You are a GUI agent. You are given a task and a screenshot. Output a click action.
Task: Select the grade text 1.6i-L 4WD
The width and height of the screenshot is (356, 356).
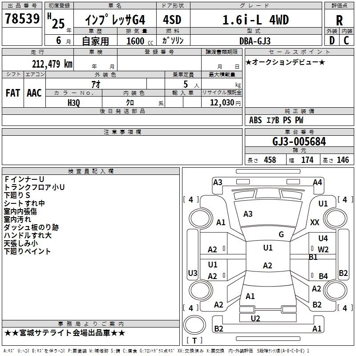tap(255, 20)
